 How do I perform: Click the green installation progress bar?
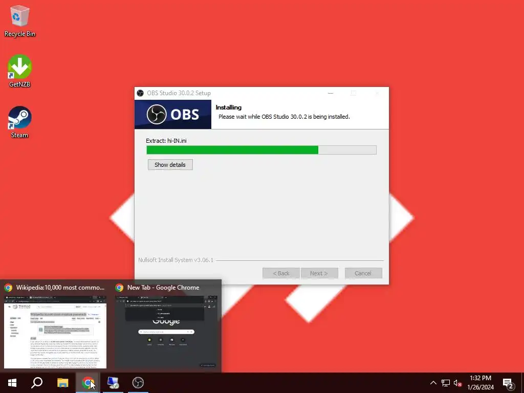pos(261,150)
